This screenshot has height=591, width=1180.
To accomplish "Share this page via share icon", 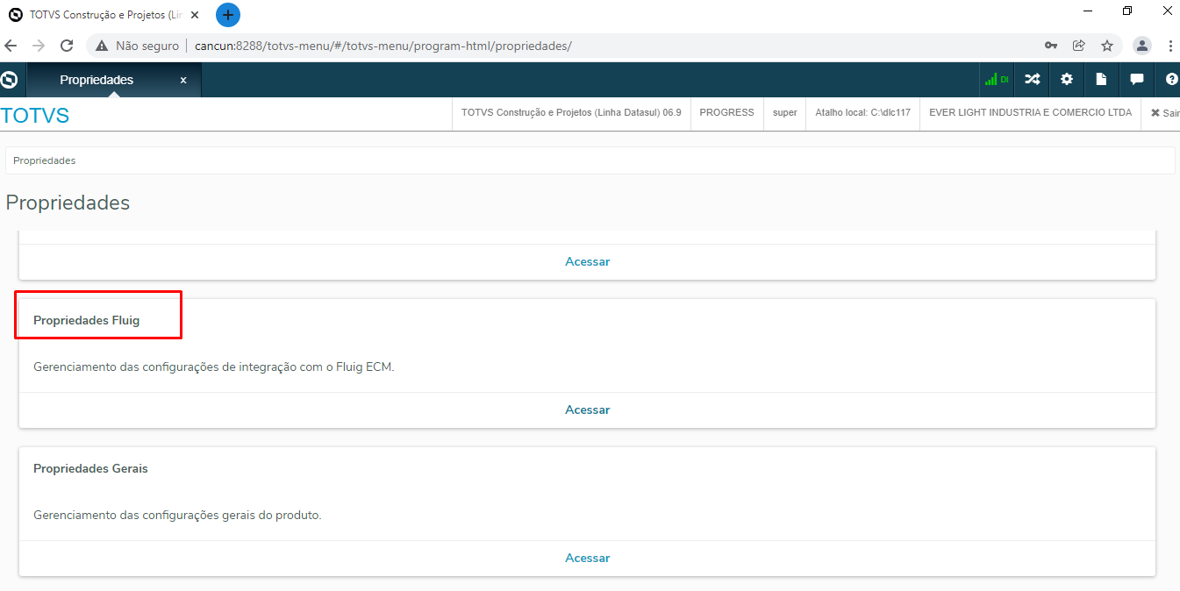I will (1079, 46).
